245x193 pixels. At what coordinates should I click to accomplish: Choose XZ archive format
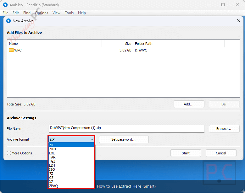(x=72, y=182)
